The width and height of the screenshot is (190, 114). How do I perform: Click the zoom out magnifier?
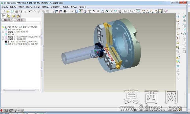coord(98,11)
